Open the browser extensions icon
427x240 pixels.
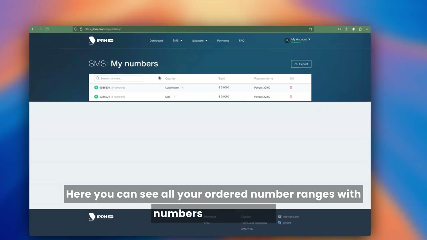(x=360, y=29)
